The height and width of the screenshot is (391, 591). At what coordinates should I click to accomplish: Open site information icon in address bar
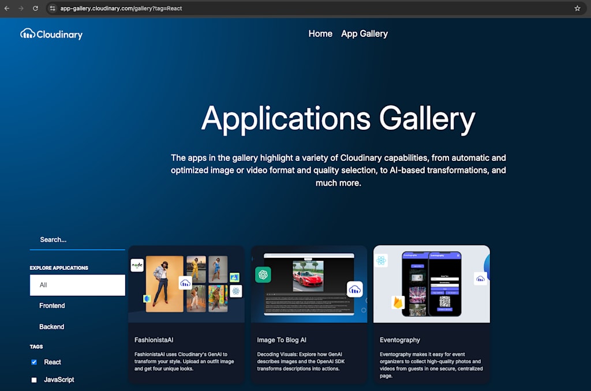click(53, 8)
